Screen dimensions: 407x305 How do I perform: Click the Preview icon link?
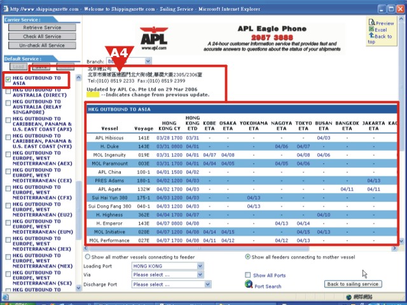(371, 23)
